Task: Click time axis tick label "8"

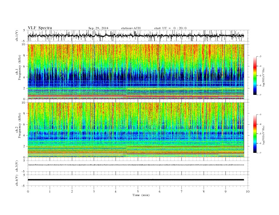Action: coord(204,191)
